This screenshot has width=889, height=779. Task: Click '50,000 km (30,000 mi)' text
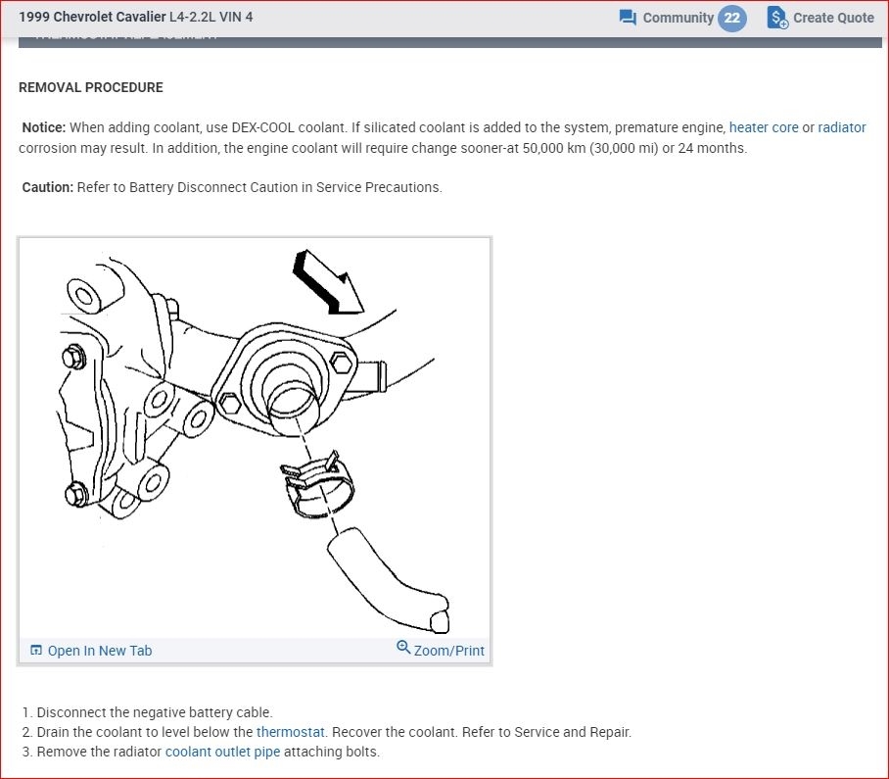tap(590, 148)
